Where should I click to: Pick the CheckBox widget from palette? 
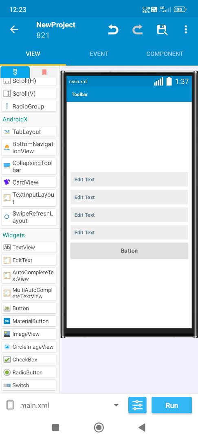coord(29,359)
